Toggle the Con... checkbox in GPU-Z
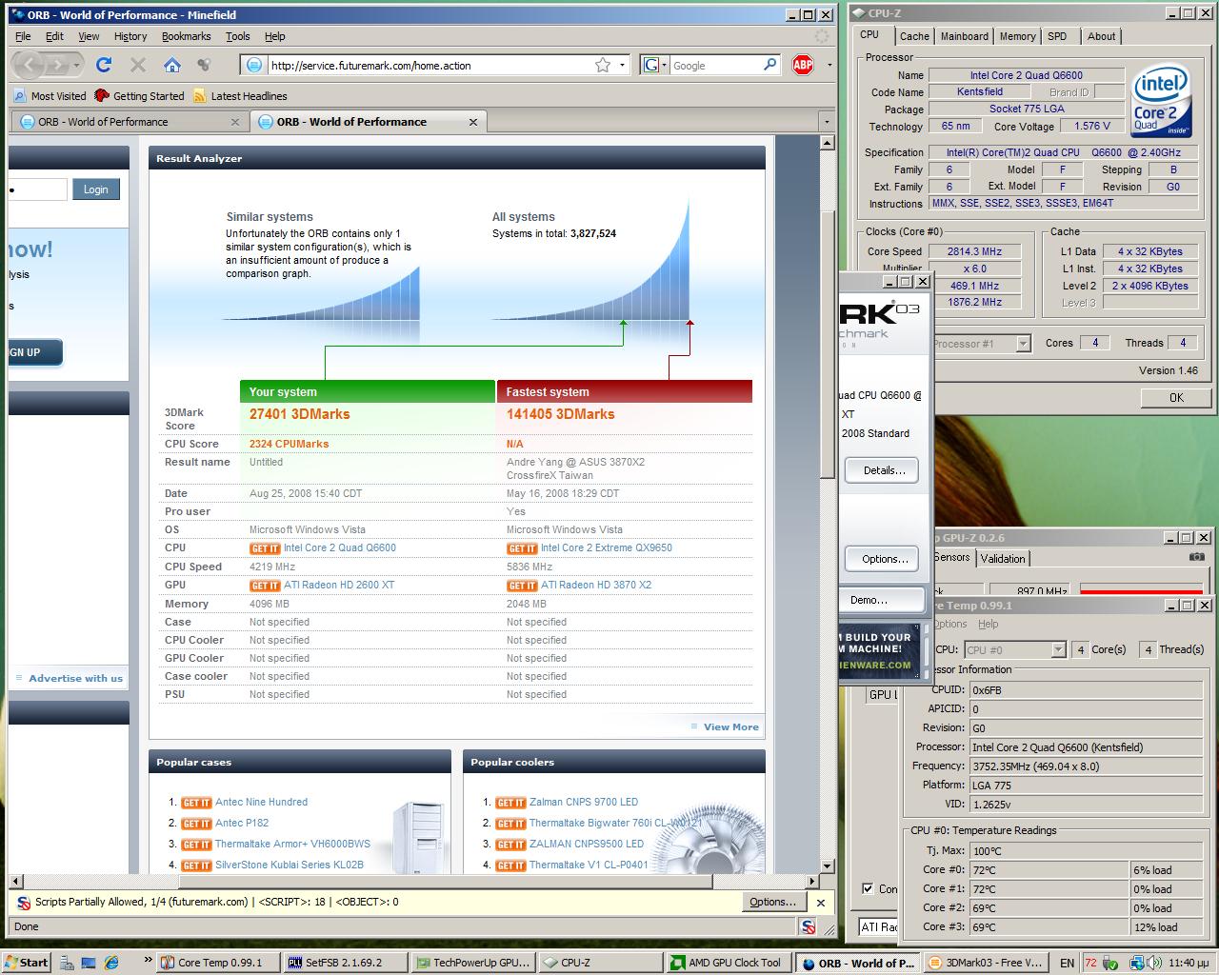 coord(868,888)
